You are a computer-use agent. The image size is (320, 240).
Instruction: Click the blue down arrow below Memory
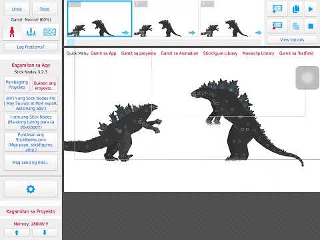pyautogui.click(x=45, y=233)
